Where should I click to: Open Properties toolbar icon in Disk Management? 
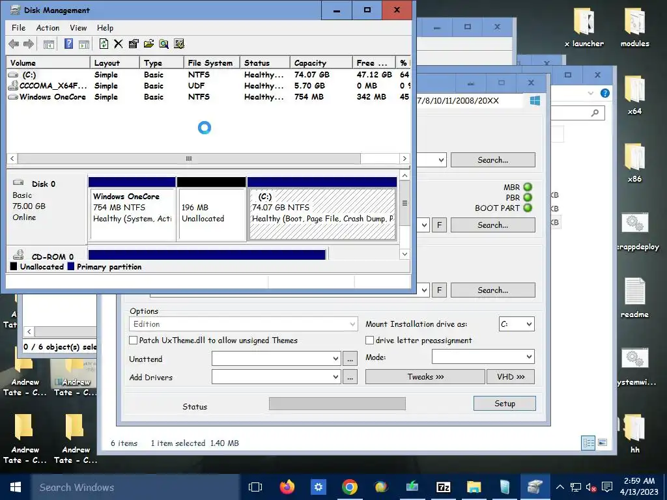pyautogui.click(x=134, y=44)
